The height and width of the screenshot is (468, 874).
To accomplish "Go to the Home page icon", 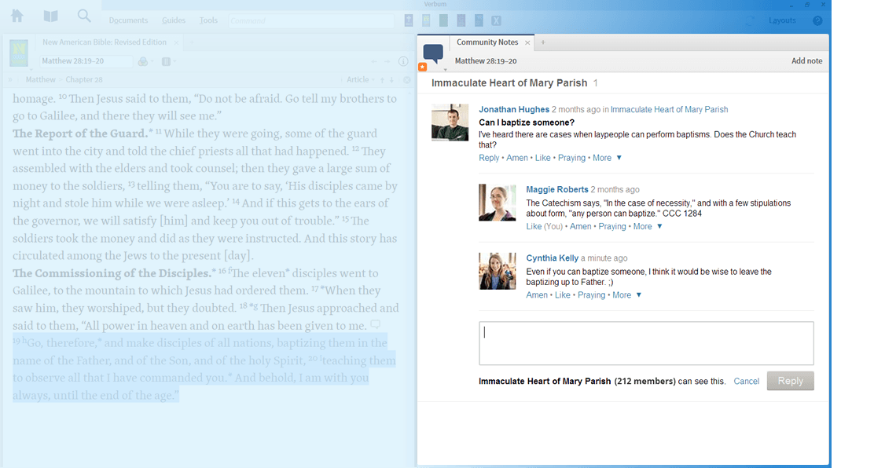I will [17, 16].
